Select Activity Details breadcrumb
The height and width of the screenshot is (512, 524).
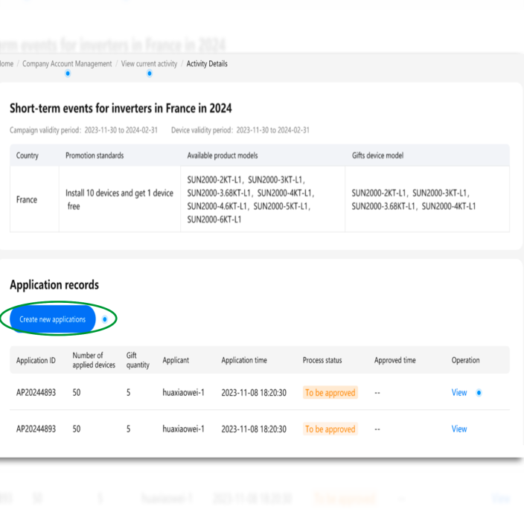click(x=207, y=64)
